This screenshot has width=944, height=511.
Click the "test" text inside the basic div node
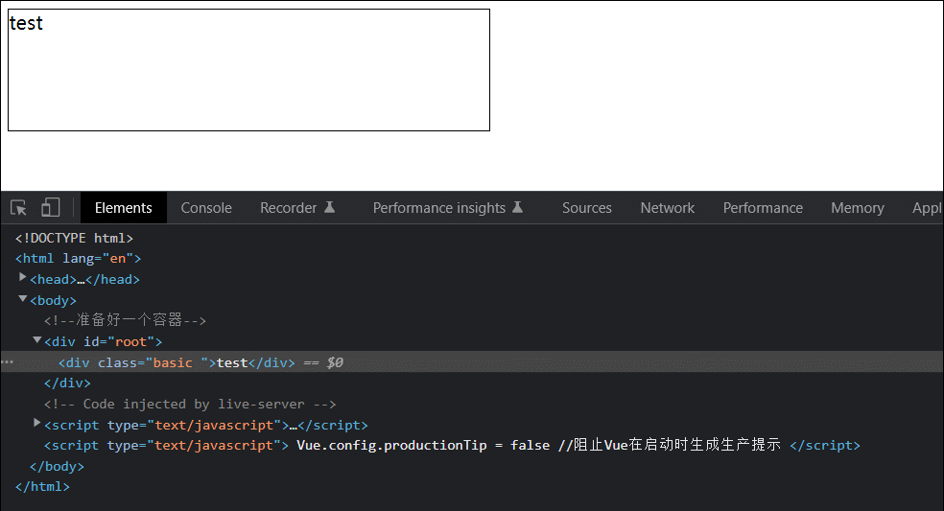(x=232, y=362)
